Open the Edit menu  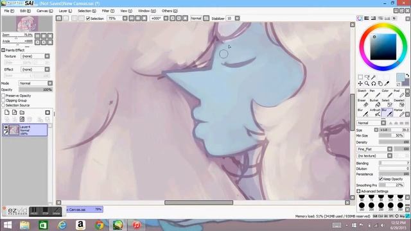(x=26, y=11)
